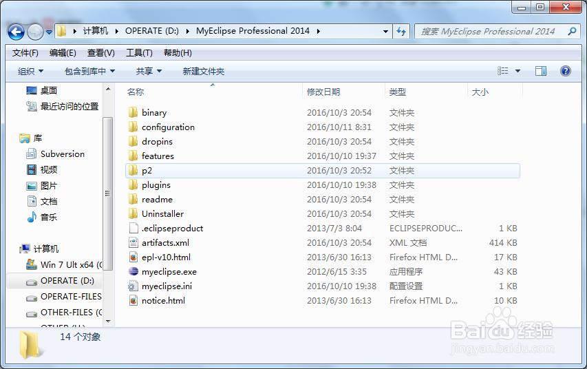Select the plugins folder icon
Screen dimensions: 587x369
pos(133,184)
